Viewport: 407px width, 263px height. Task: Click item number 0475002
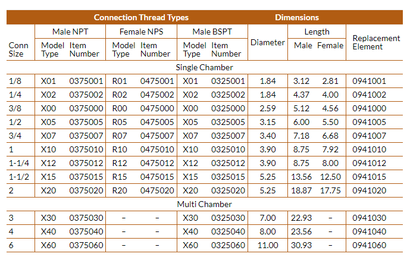(x=157, y=95)
